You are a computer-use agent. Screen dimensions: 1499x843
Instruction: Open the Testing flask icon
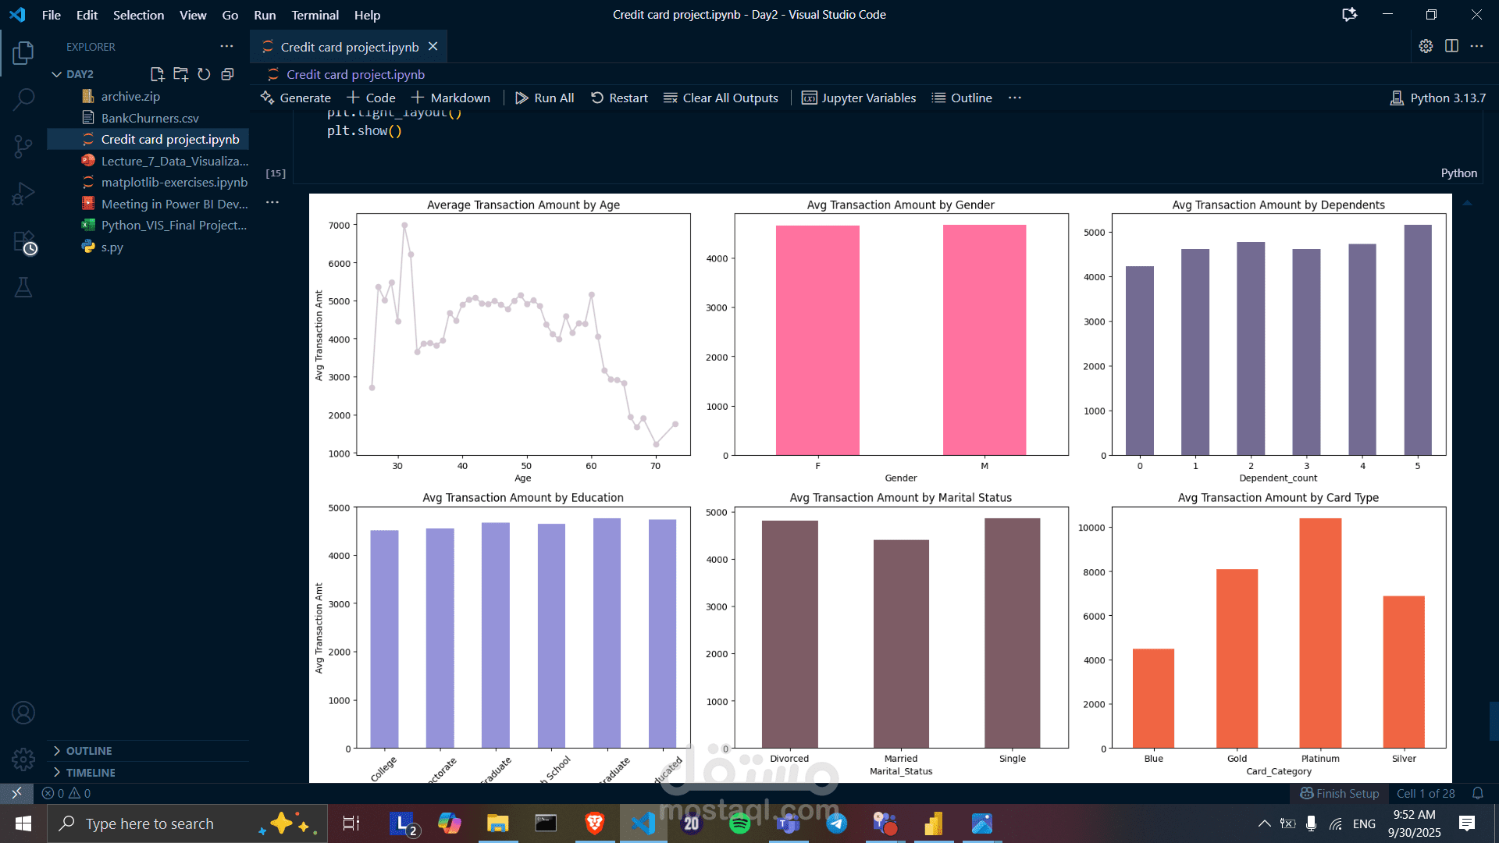23,287
